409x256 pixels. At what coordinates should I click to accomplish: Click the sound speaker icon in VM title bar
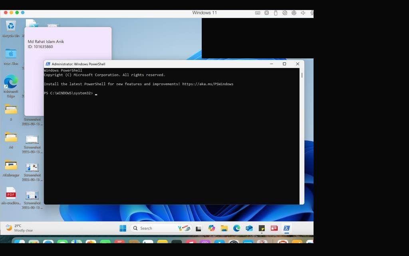point(303,13)
